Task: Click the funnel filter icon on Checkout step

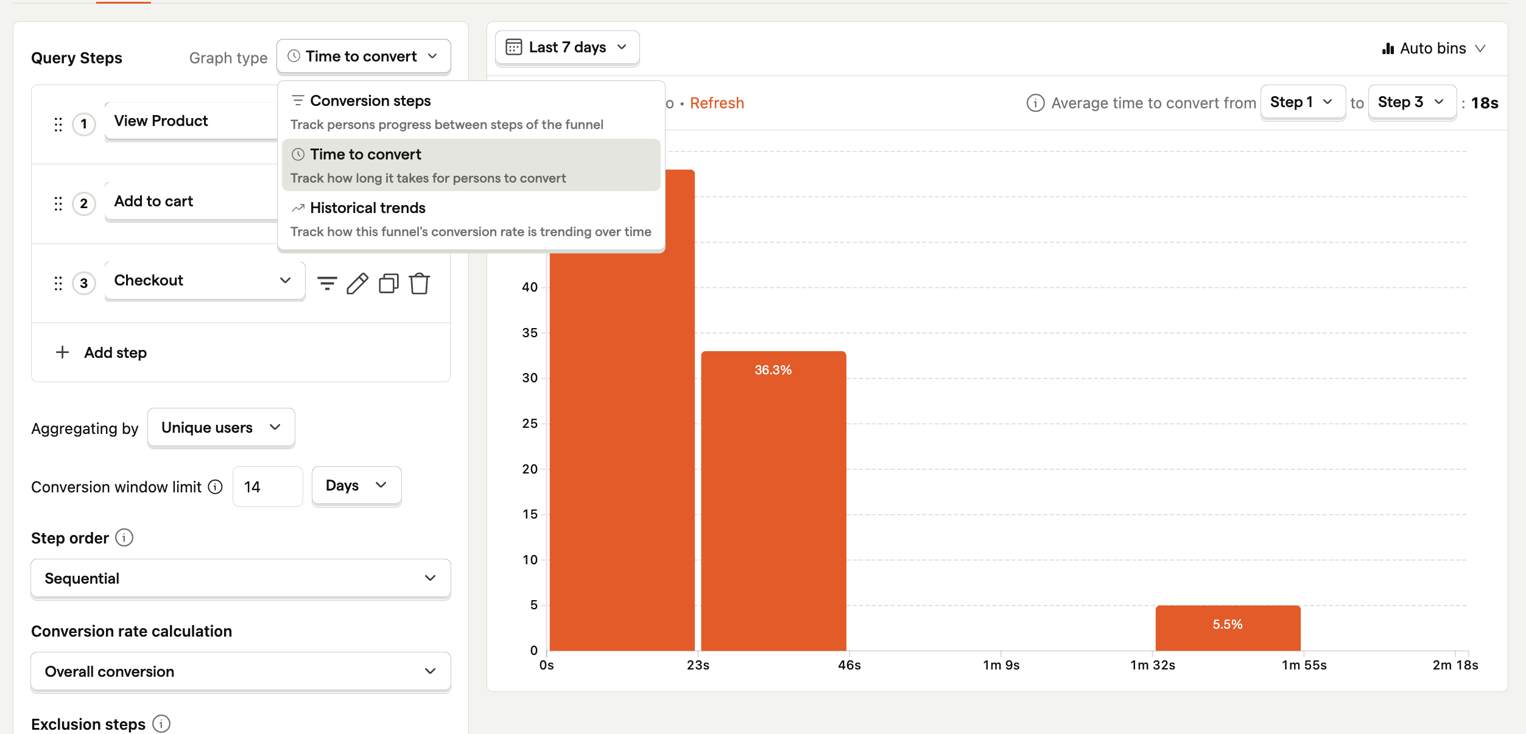Action: click(326, 282)
